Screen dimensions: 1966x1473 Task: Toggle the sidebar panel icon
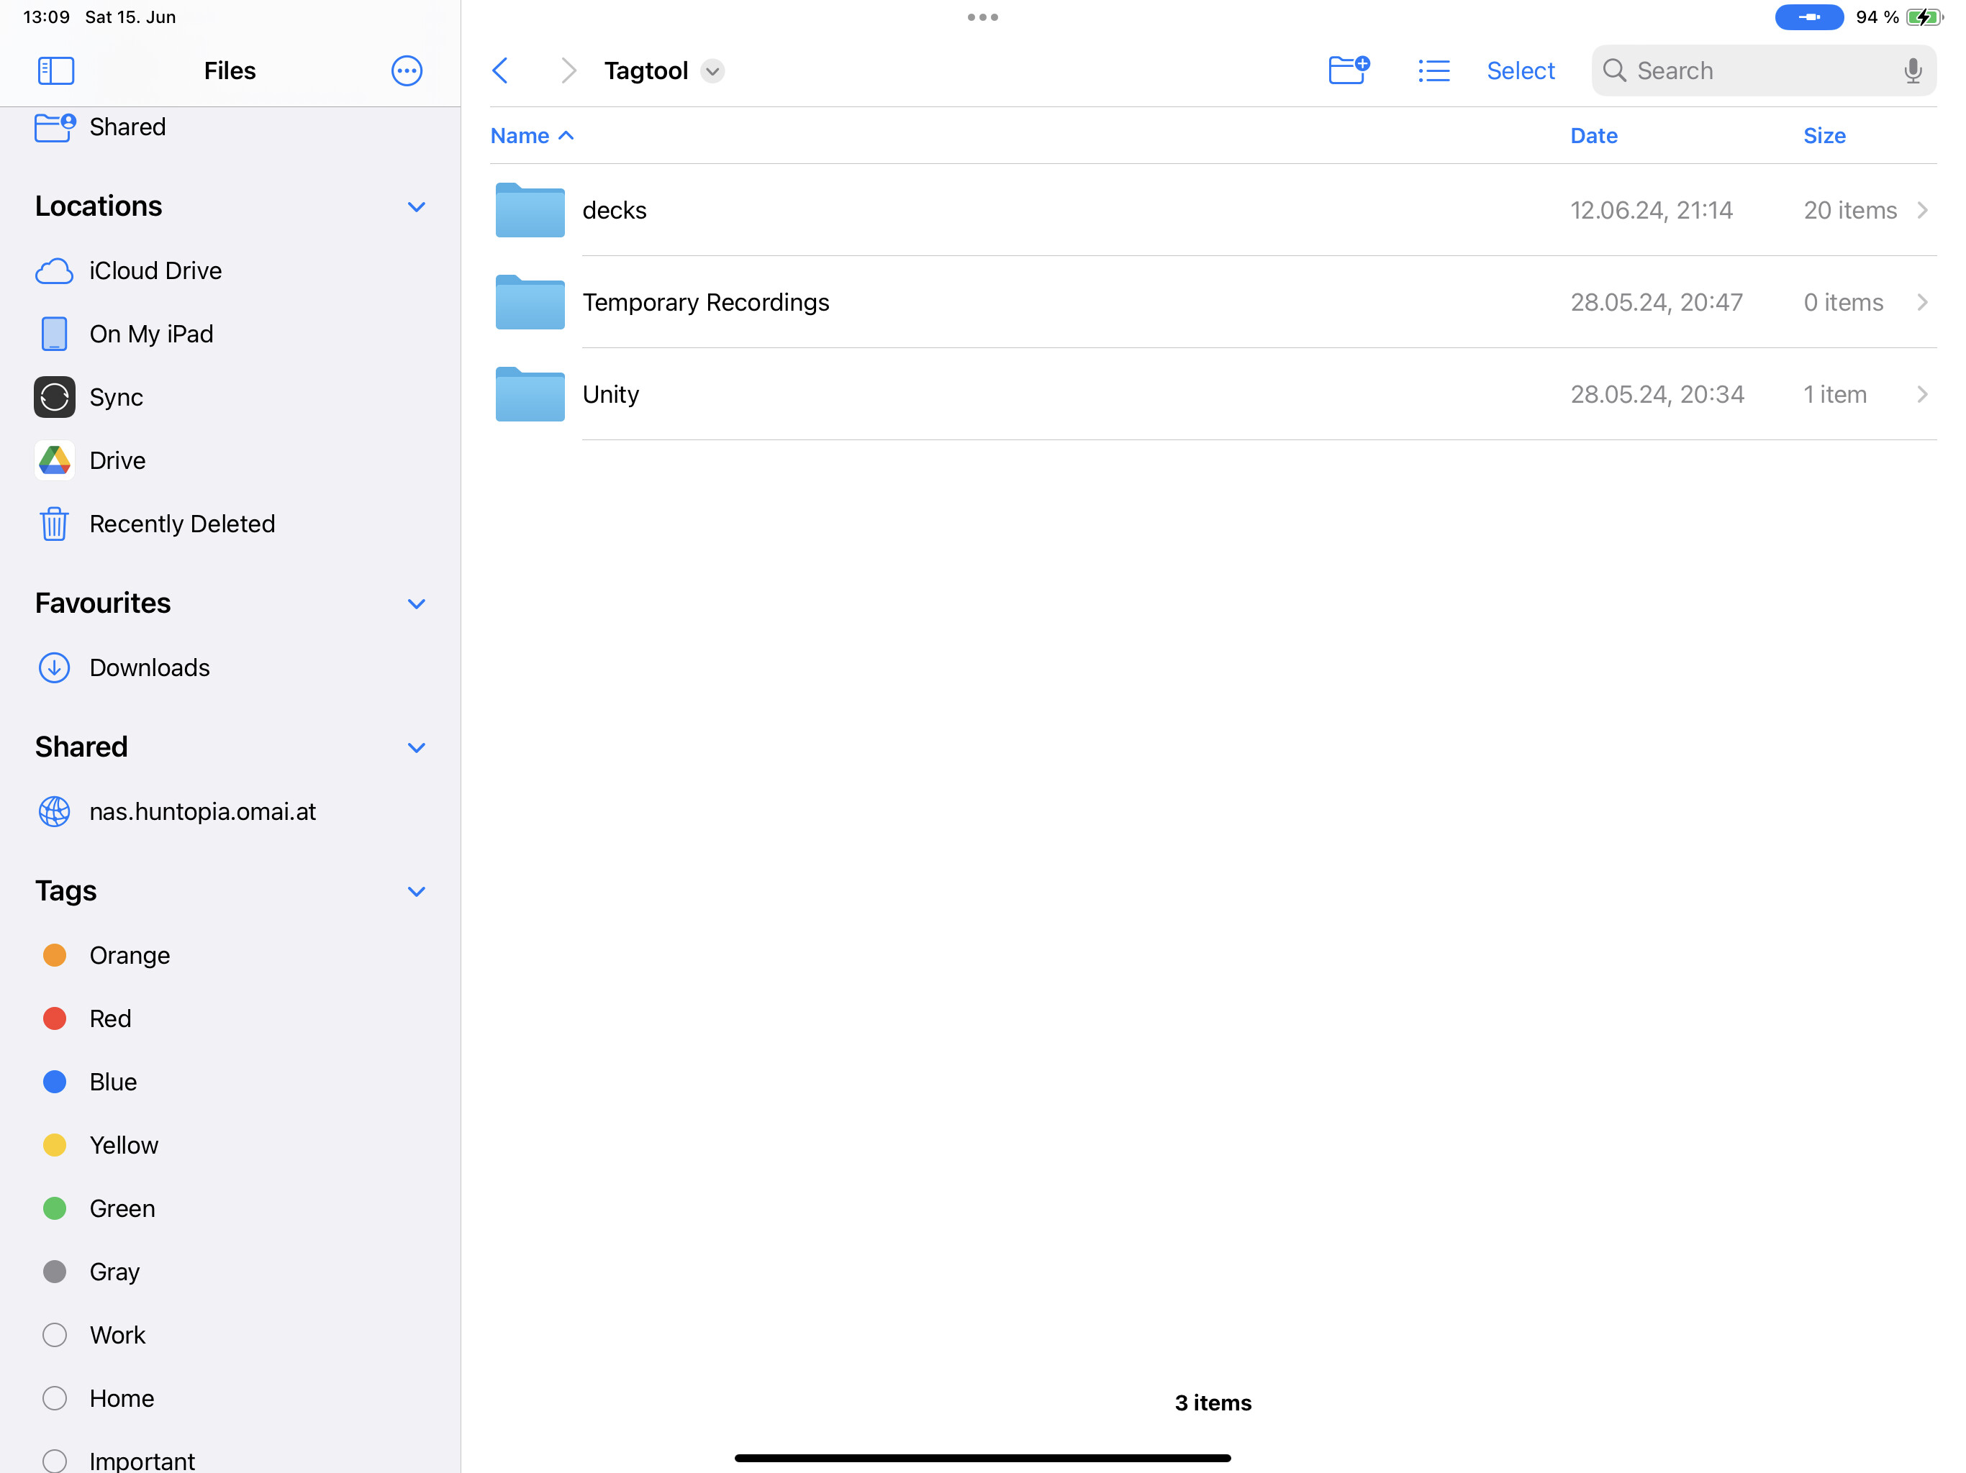55,70
